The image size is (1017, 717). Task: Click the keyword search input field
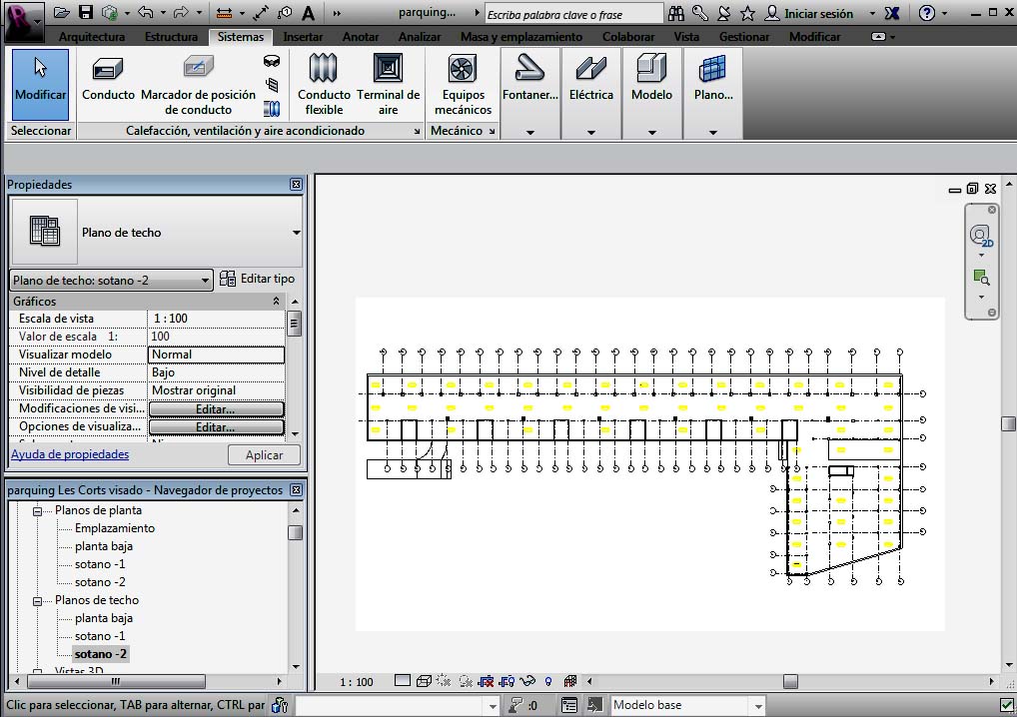572,14
